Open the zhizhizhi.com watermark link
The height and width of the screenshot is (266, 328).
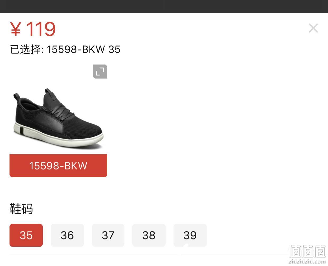307,261
